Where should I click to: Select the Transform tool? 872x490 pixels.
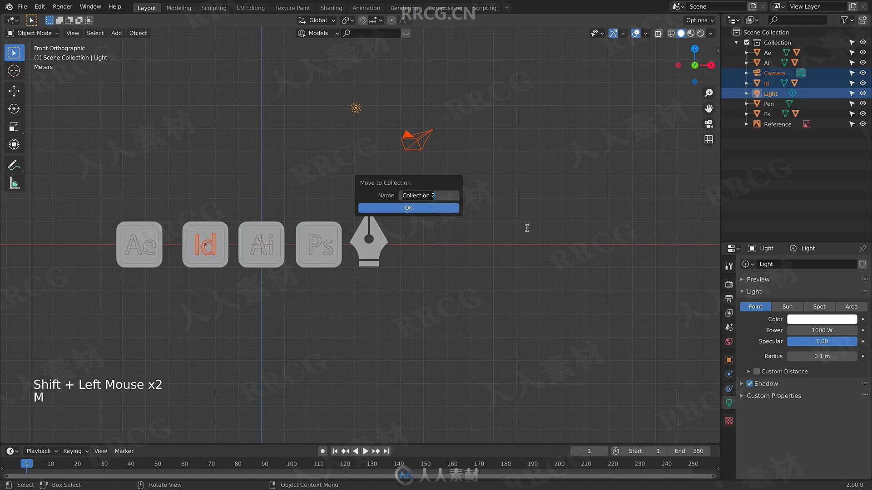tap(14, 145)
